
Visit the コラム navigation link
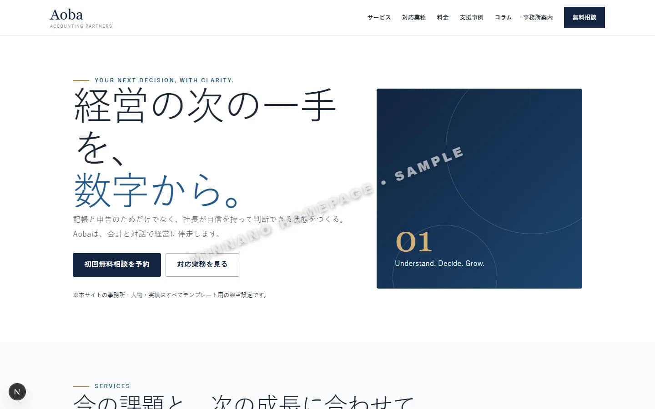pos(503,17)
